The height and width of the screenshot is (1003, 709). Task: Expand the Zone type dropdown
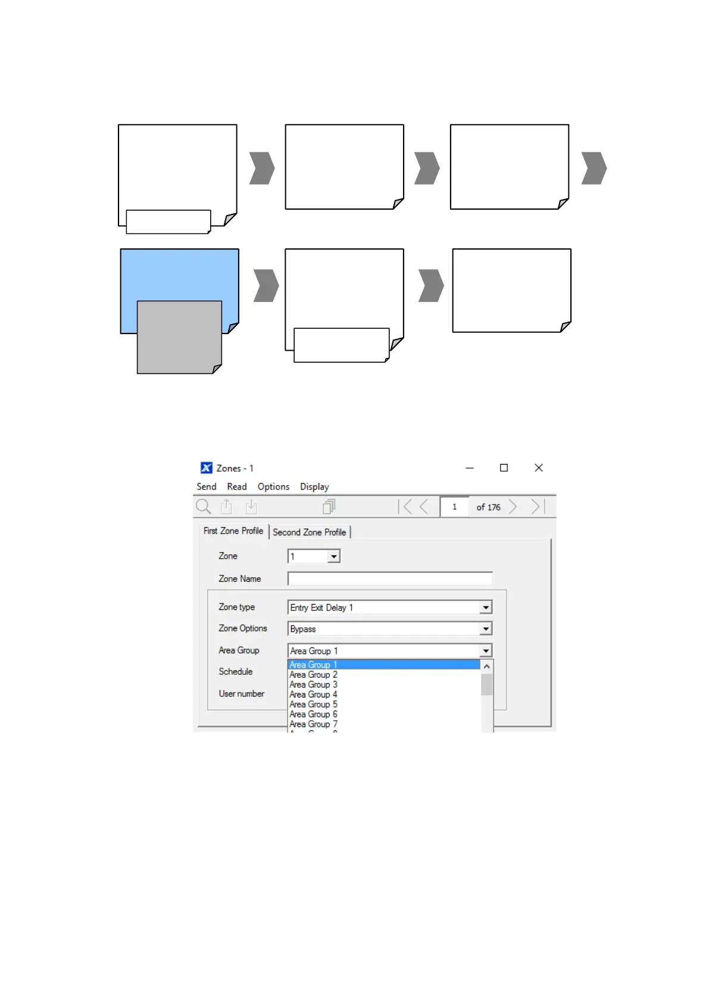click(486, 608)
